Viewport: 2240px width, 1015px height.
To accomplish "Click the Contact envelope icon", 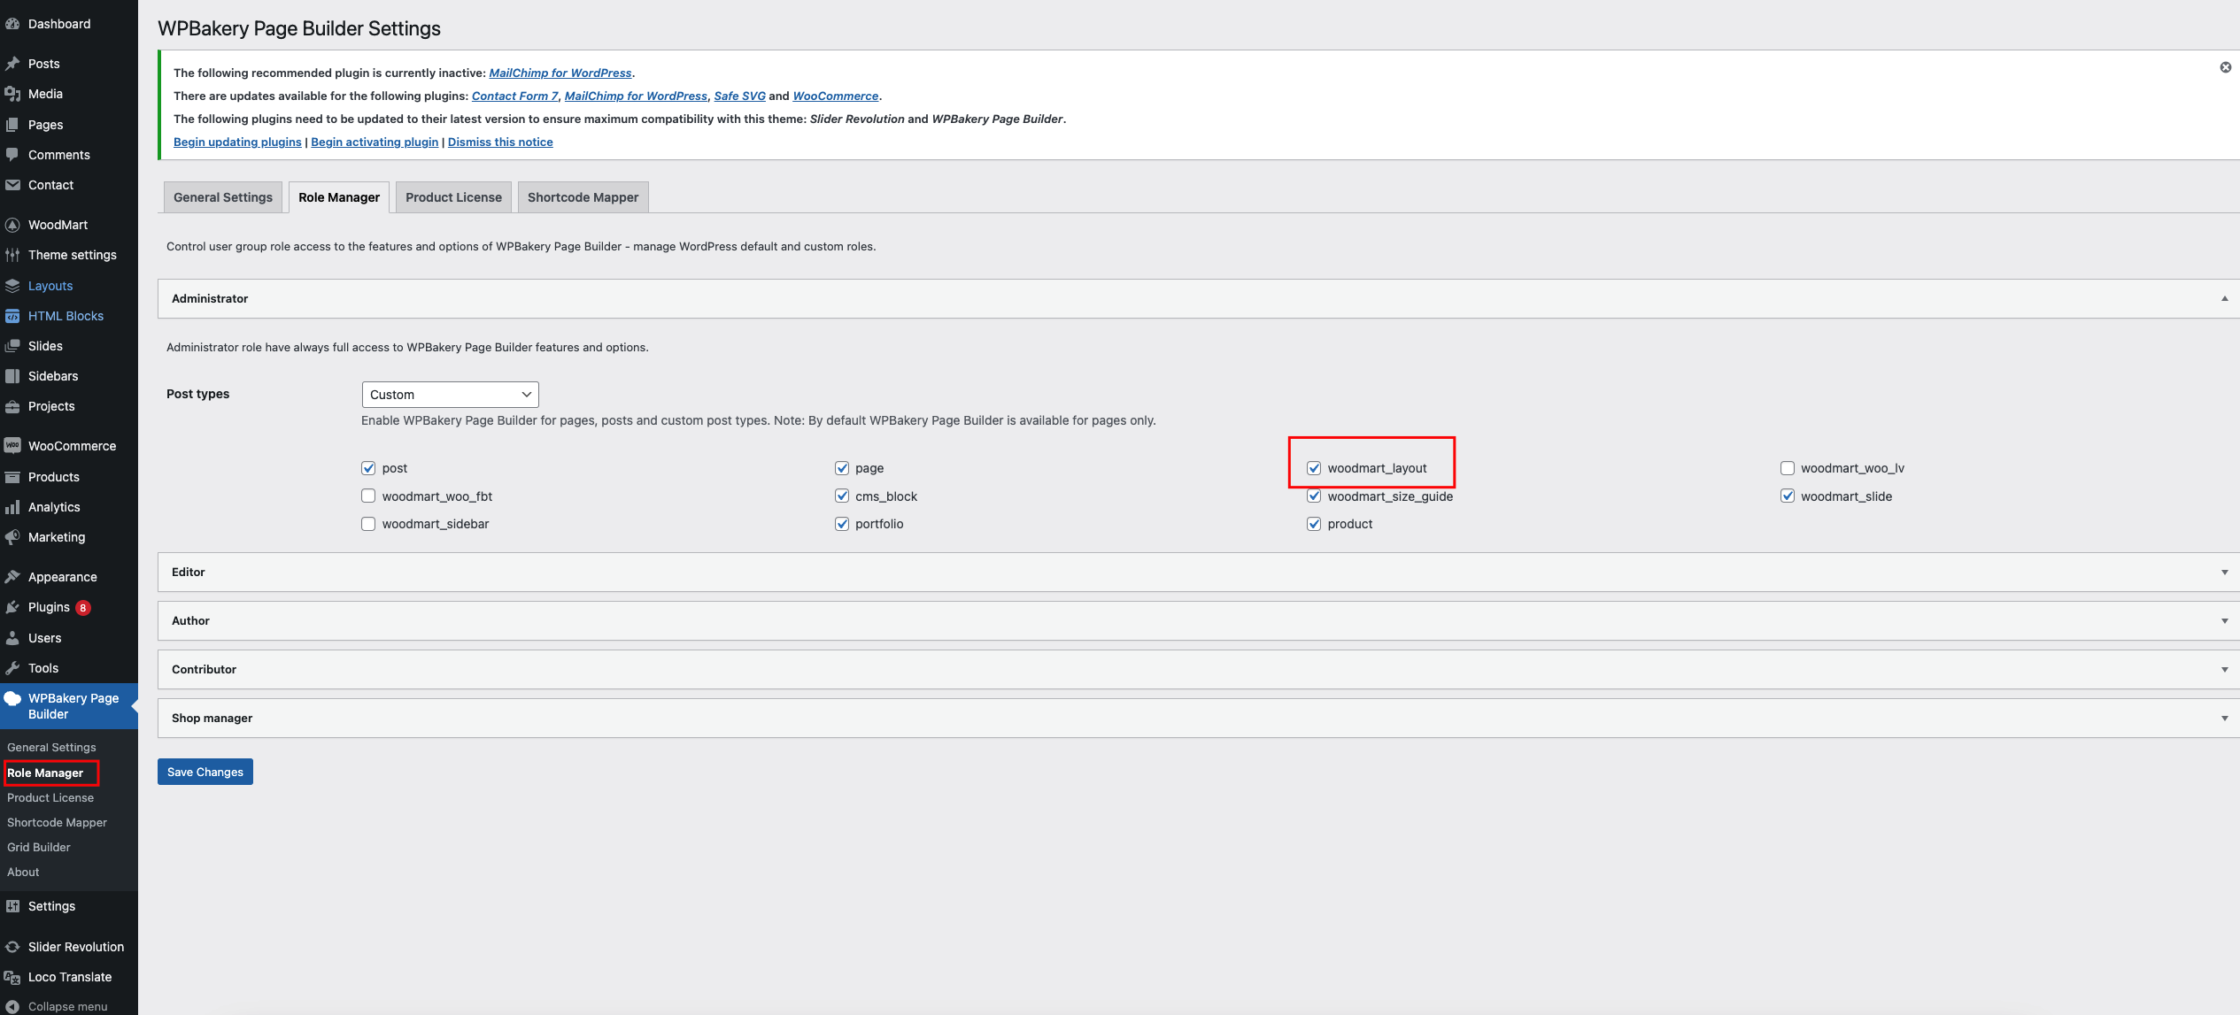I will 12,185.
